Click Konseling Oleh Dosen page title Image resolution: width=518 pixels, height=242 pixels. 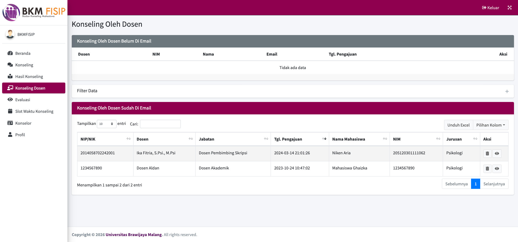pos(107,24)
